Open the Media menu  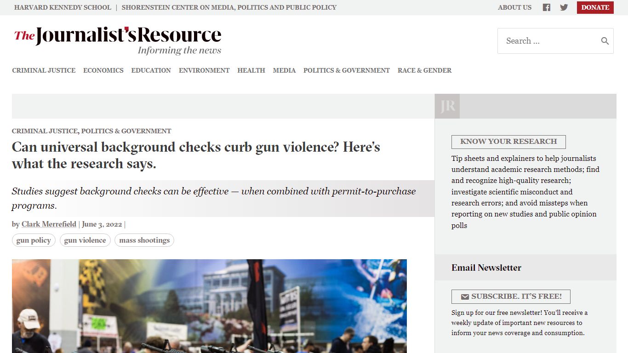[284, 70]
